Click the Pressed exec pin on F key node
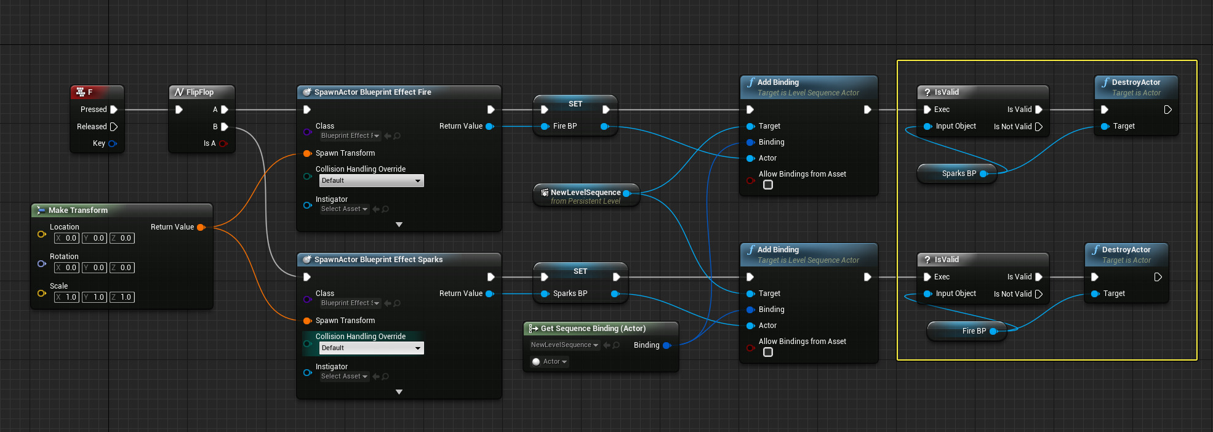1213x432 pixels. point(113,110)
